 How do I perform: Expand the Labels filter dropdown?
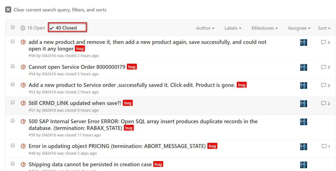[x=233, y=28]
